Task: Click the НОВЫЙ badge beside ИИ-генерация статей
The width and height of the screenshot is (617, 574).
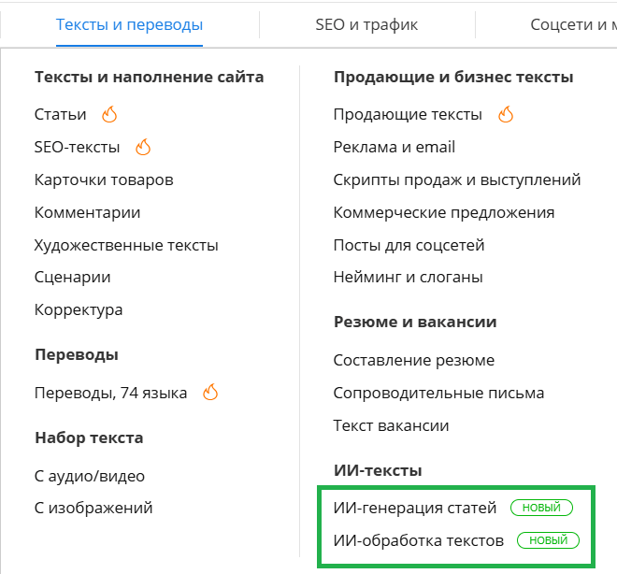Action: tap(541, 508)
